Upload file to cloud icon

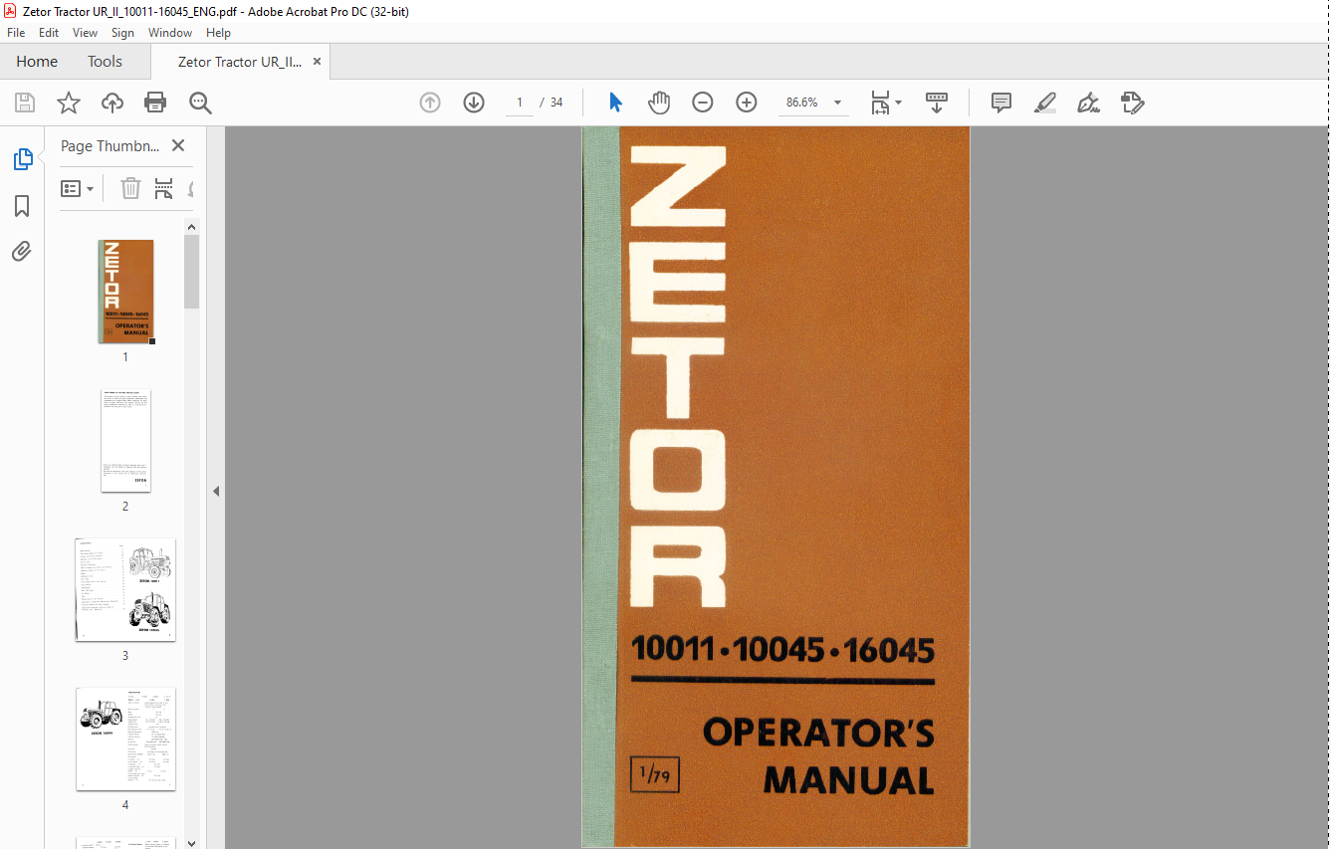pos(112,103)
